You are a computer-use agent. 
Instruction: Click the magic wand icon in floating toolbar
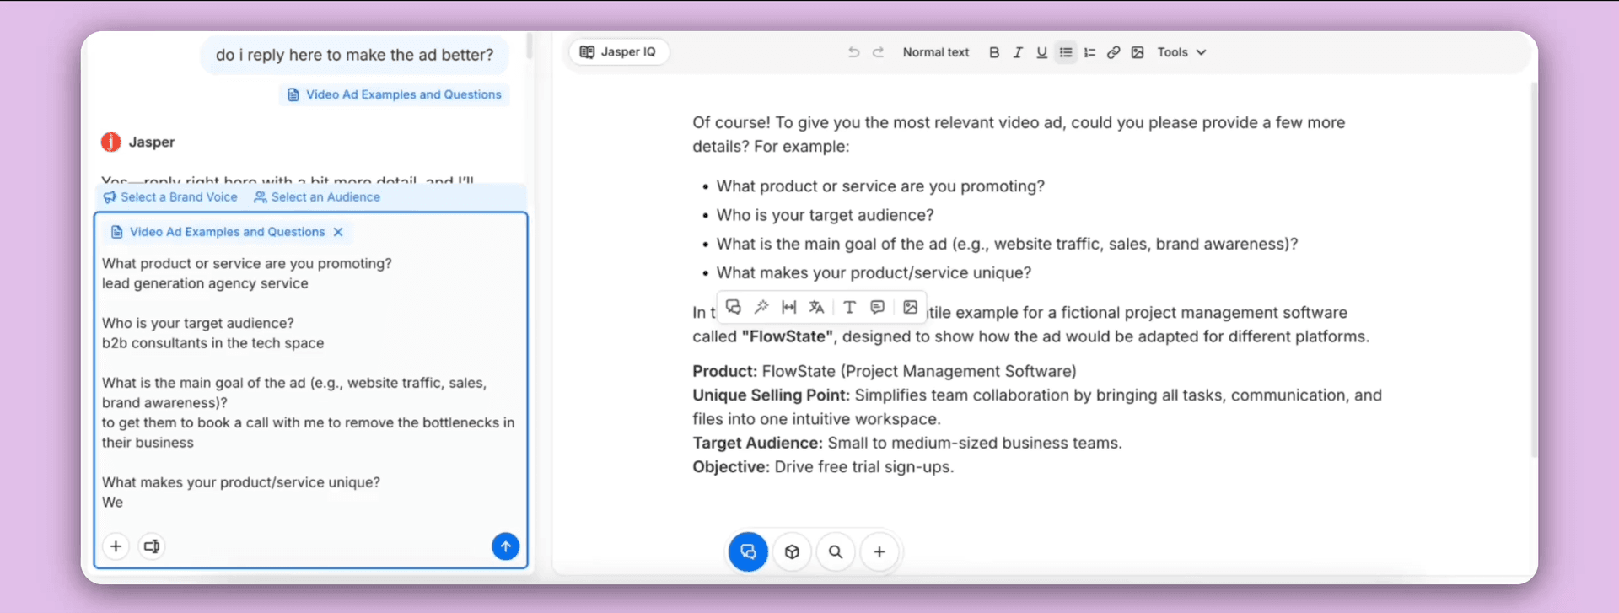[x=761, y=307]
